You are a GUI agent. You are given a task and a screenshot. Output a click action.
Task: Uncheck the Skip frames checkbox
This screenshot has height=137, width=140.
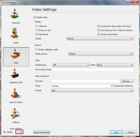pos(36,34)
